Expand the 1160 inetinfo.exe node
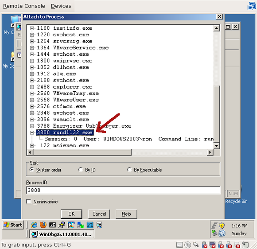This screenshot has width=257, height=249. tap(32, 28)
